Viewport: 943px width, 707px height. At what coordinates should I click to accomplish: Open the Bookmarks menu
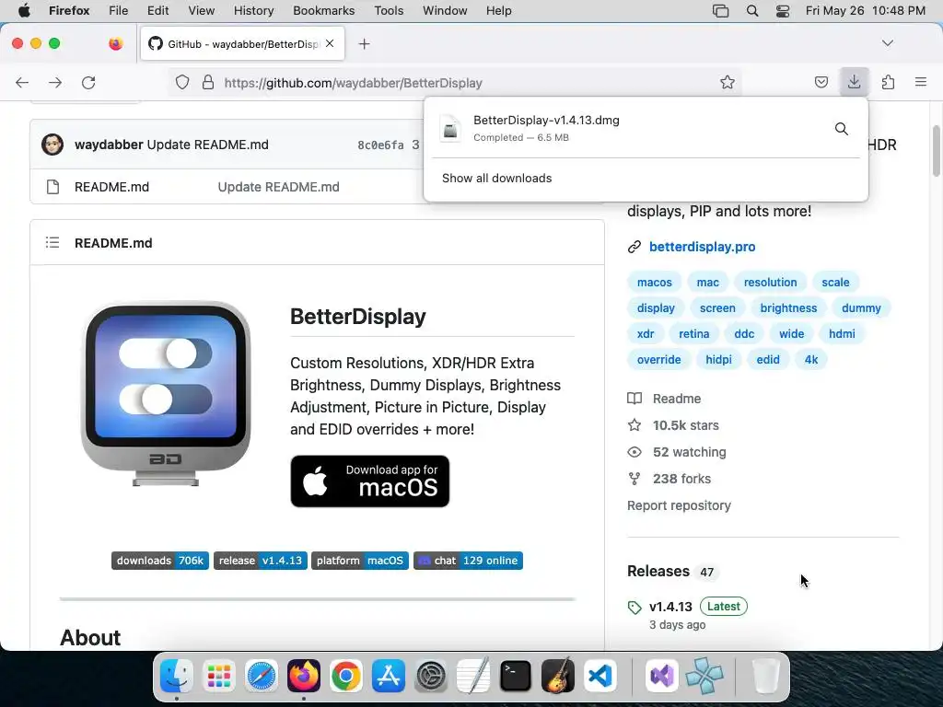tap(323, 11)
